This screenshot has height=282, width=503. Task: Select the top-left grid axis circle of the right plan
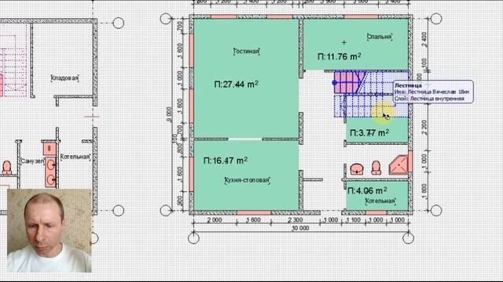(166, 19)
